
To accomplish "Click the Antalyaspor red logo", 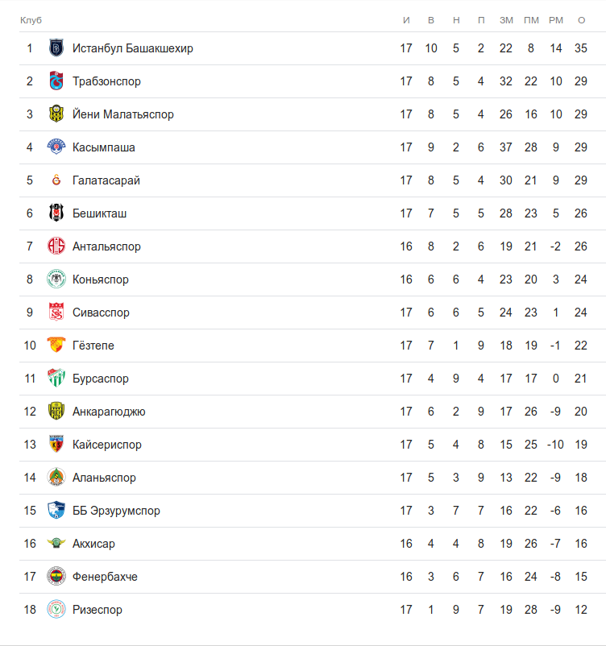I will 56,246.
